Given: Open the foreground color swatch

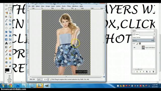Looking at the screenshot, I should tap(7, 70).
